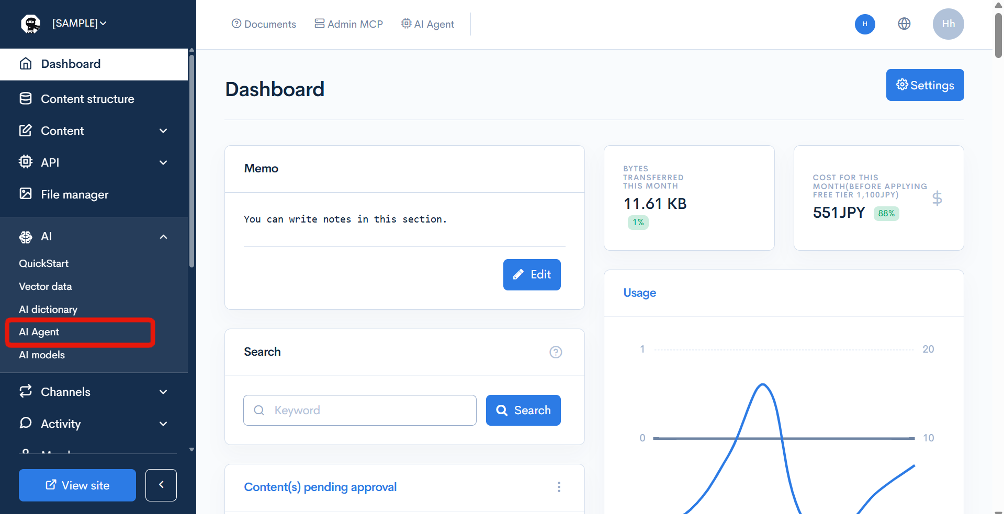Click the sidebar vertical scrollbar
Viewport: 1004px width, 514px height.
click(191, 161)
